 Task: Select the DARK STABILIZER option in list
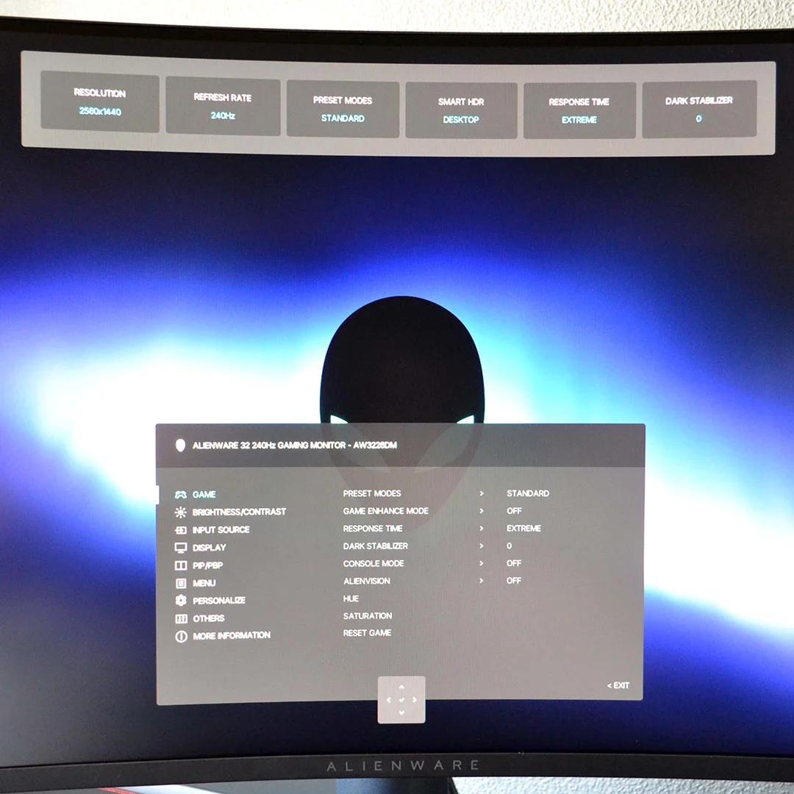(375, 546)
